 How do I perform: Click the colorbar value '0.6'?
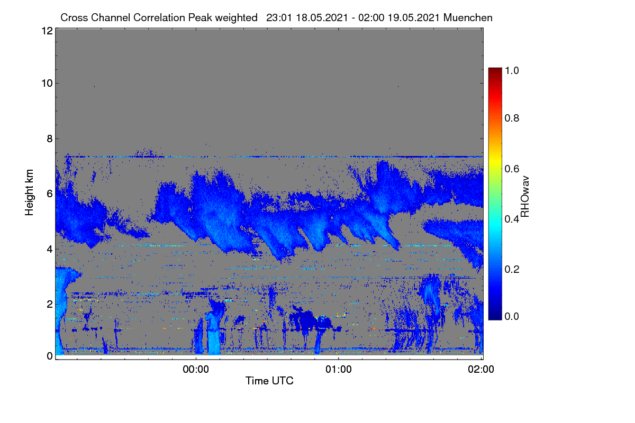[511, 168]
